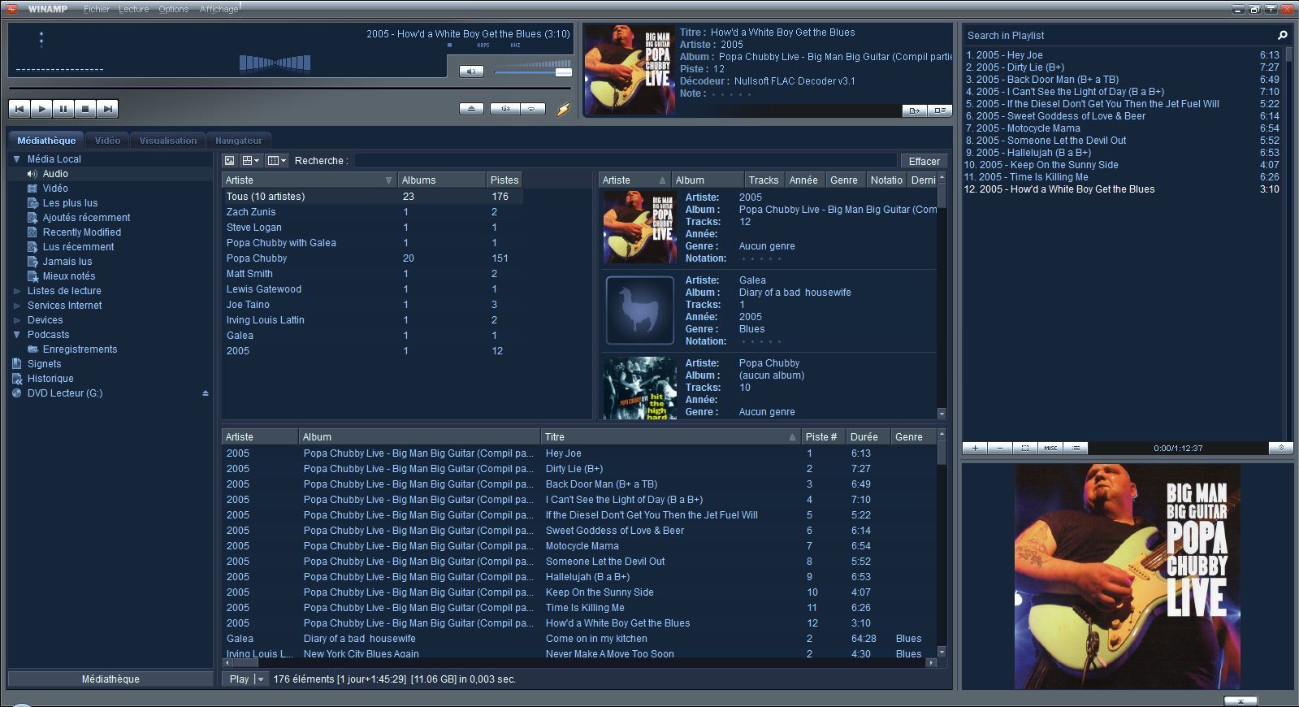Toggle shuffle mode in the player
This screenshot has width=1299, height=707.
coord(504,109)
